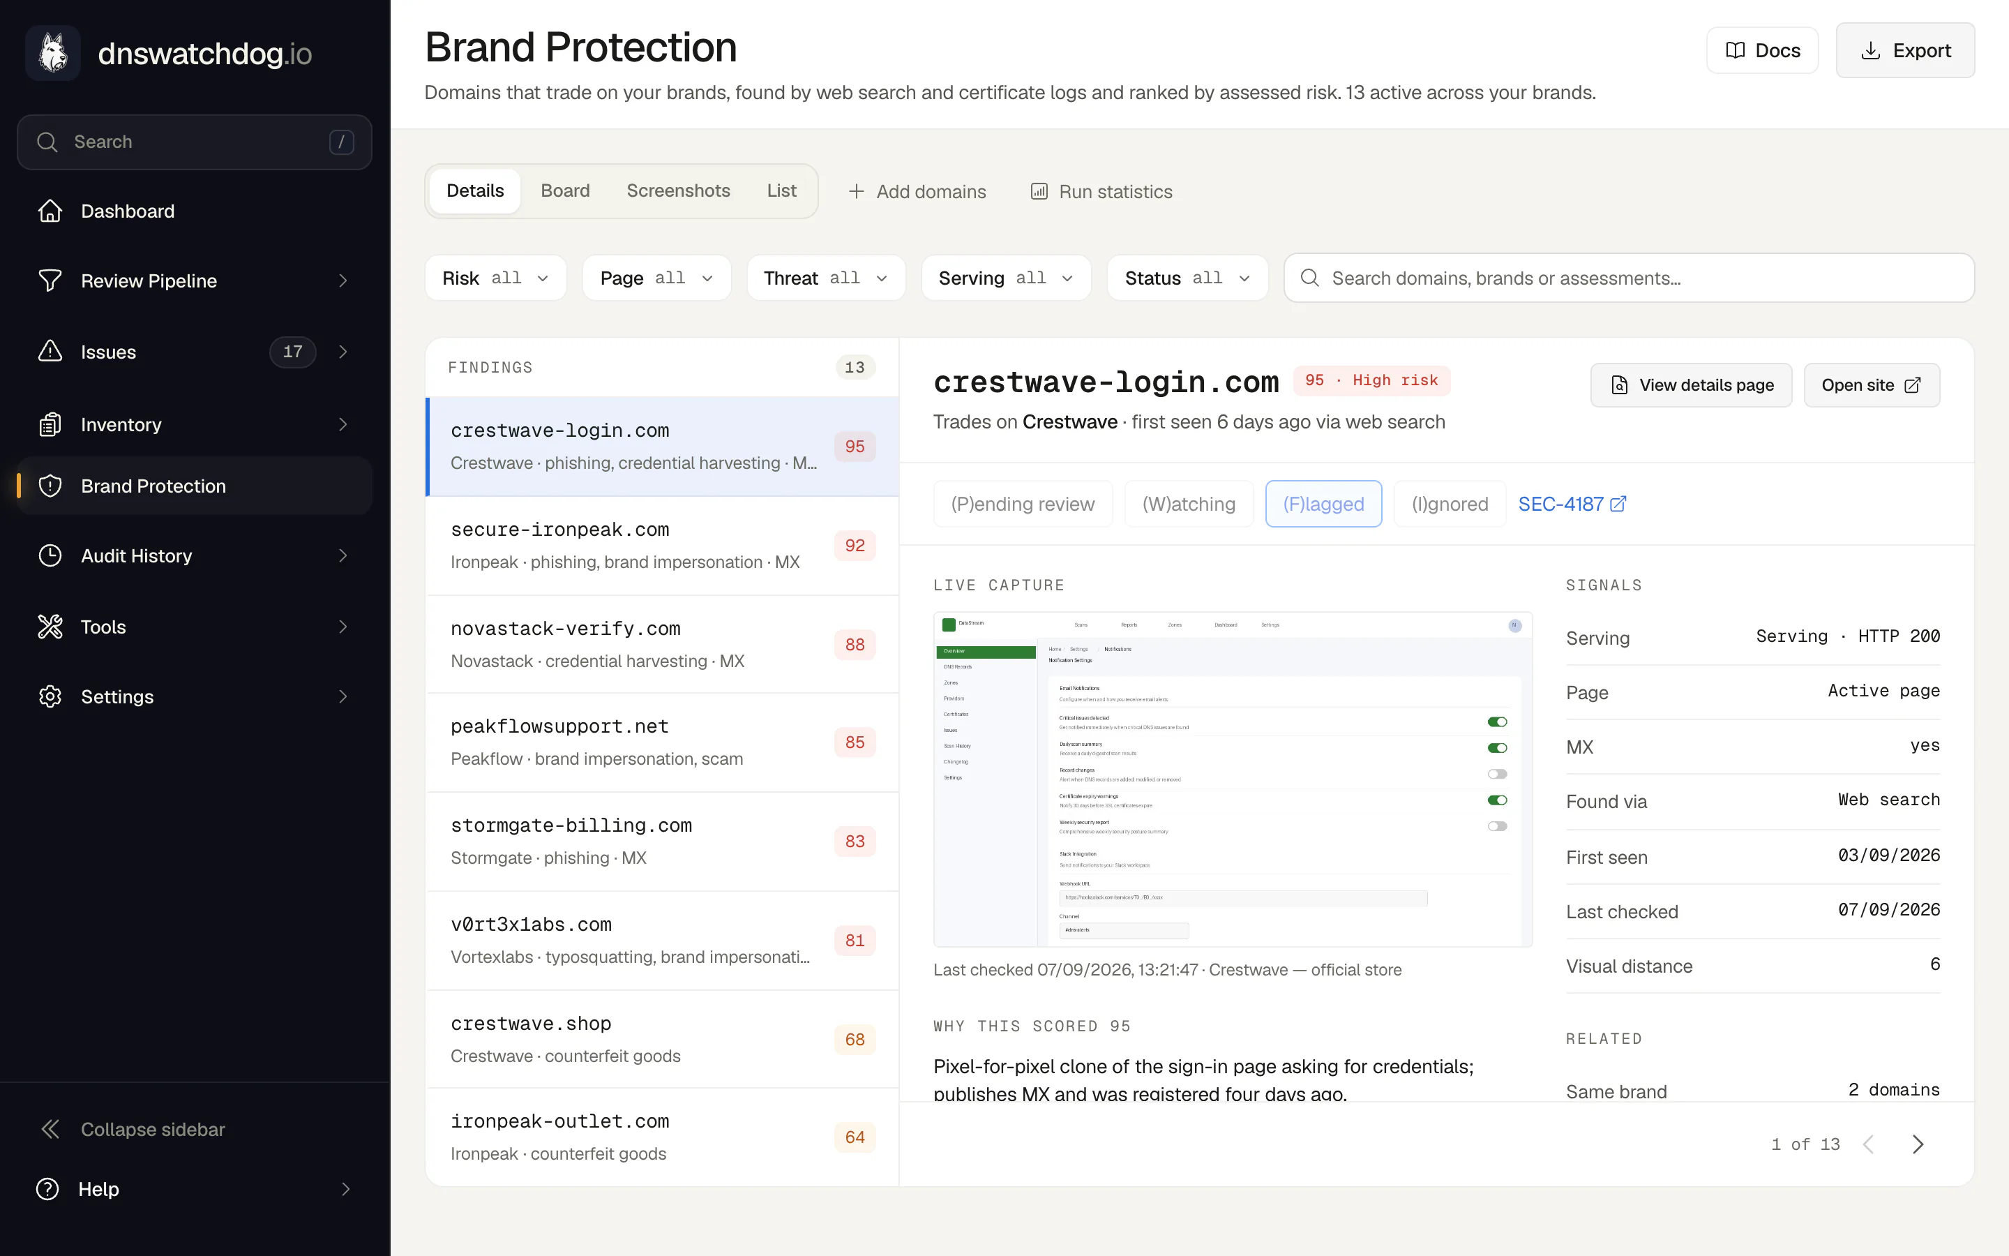Open the SEC-4187 ticket link
2009x1256 pixels.
(x=1572, y=504)
